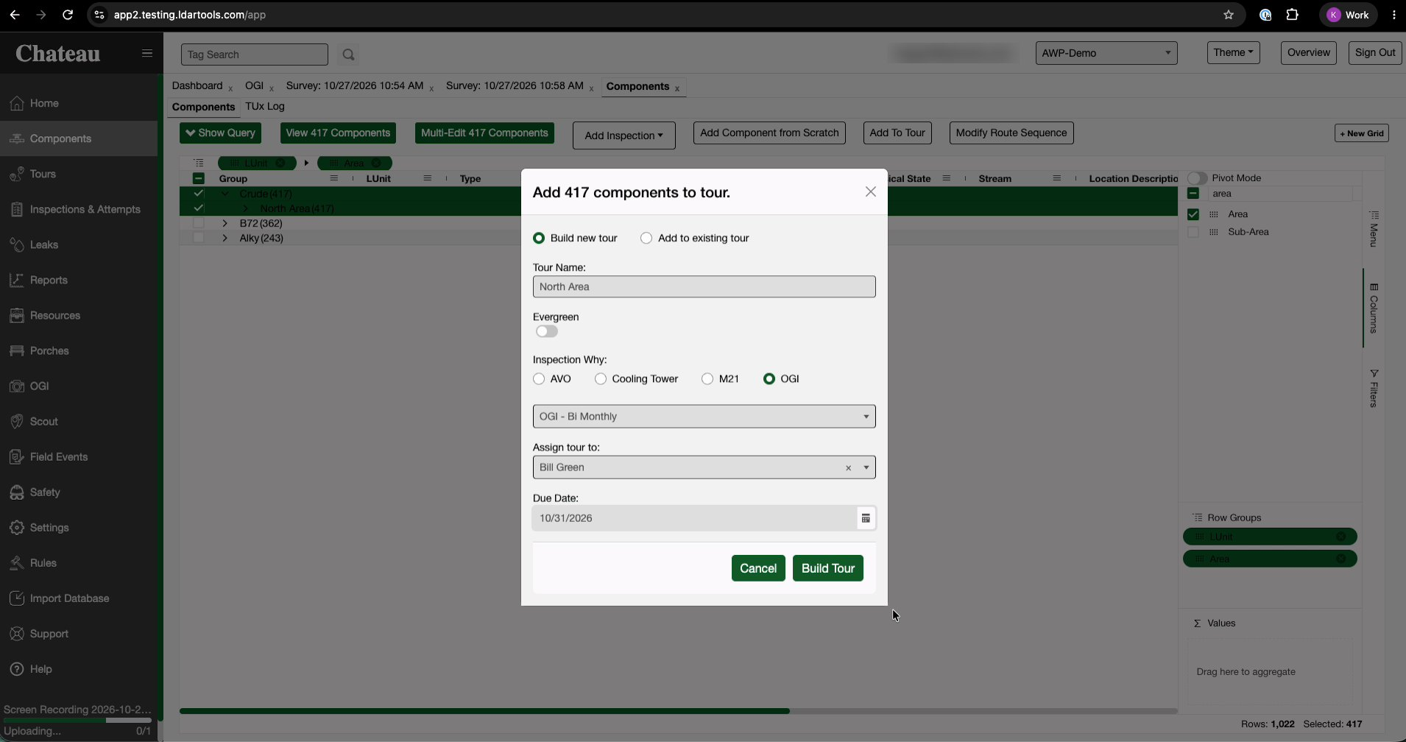Open the Survey 10/27/2026 10:54 AM tab
Image resolution: width=1406 pixels, height=742 pixels.
point(355,86)
